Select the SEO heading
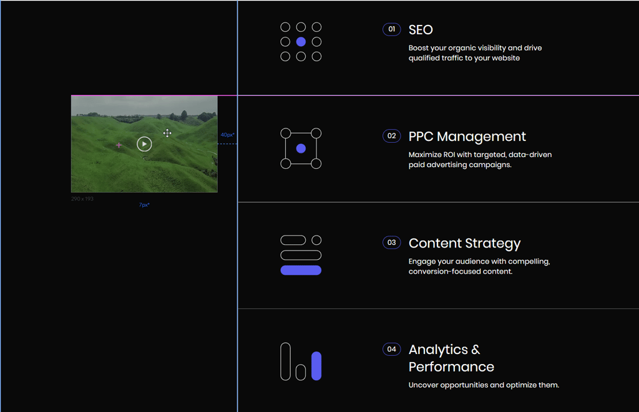This screenshot has height=412, width=639. pos(421,30)
